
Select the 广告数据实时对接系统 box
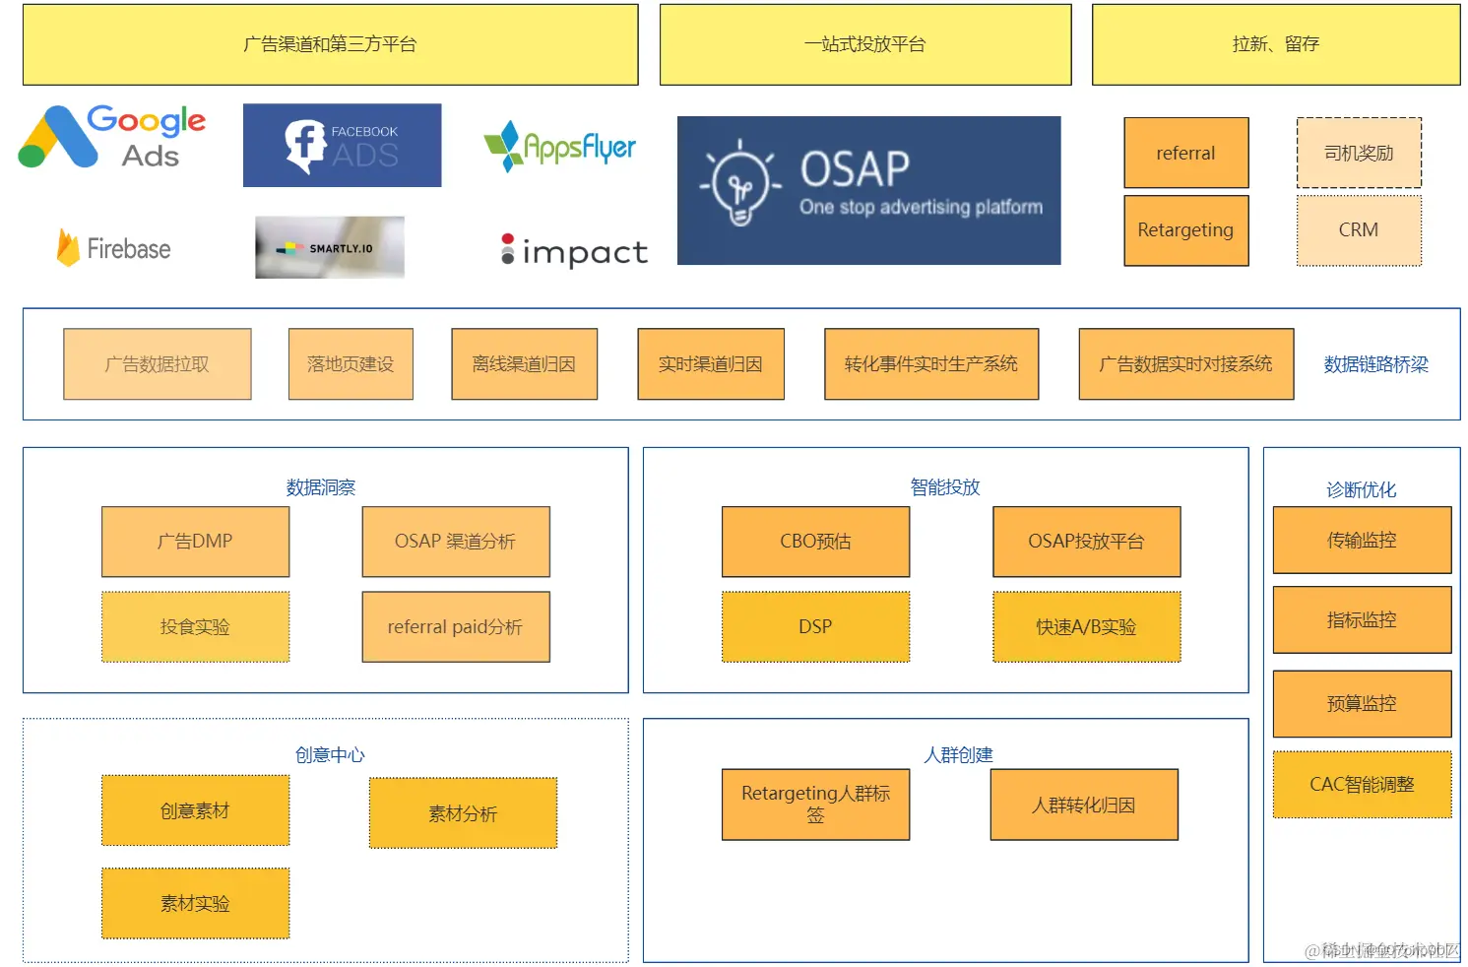pyautogui.click(x=1186, y=364)
